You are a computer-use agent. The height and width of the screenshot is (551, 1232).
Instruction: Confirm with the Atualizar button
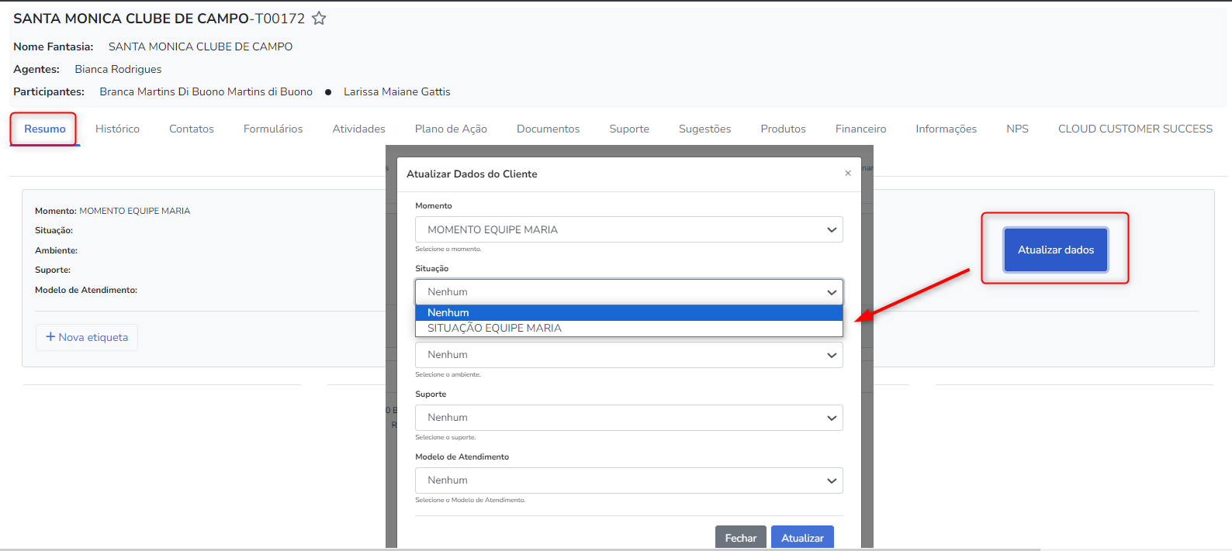(802, 537)
